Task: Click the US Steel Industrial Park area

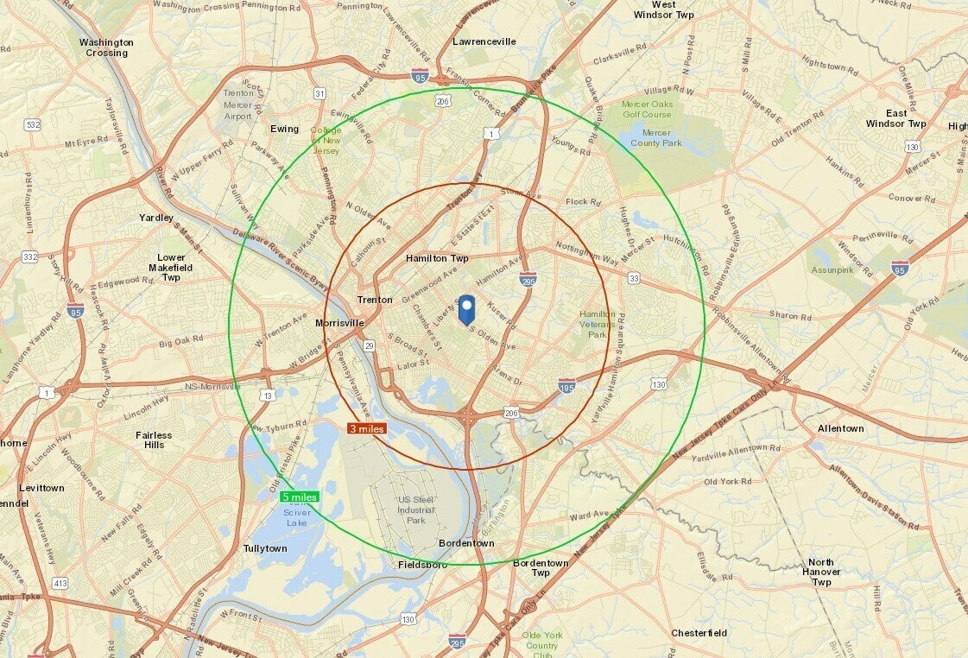Action: pos(415,509)
